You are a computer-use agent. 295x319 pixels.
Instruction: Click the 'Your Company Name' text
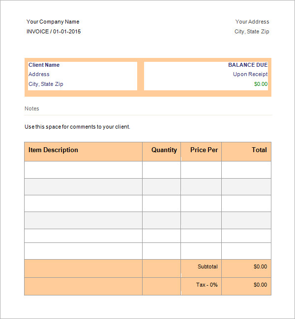(x=53, y=22)
